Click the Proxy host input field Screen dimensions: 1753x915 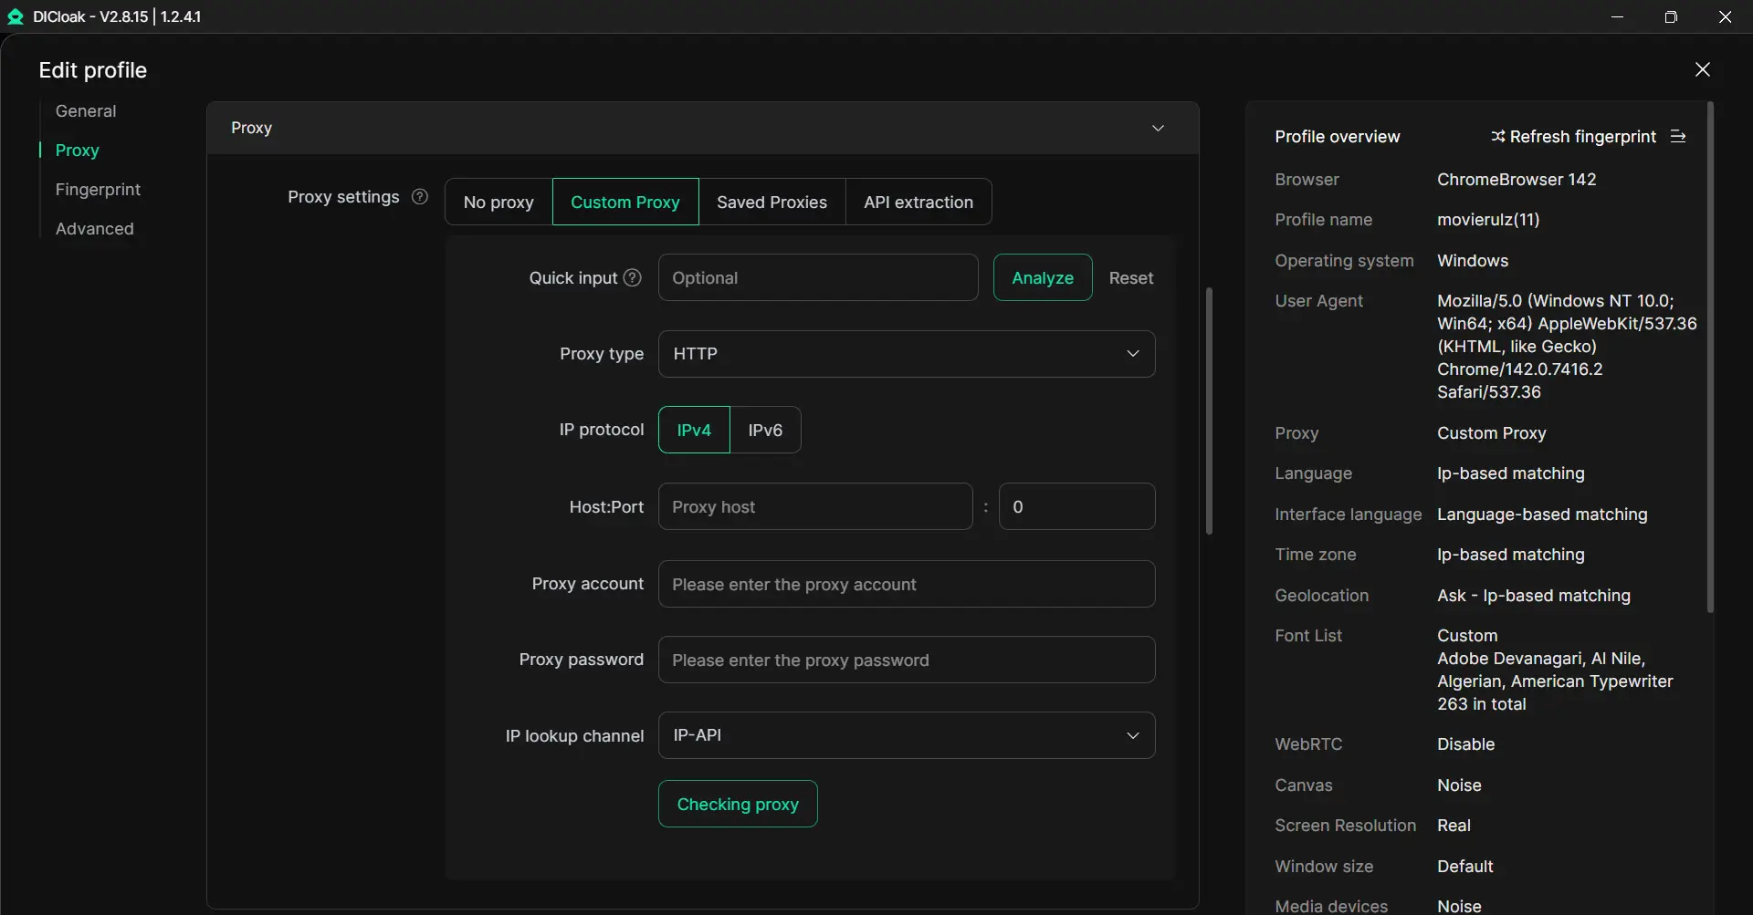[x=814, y=507]
